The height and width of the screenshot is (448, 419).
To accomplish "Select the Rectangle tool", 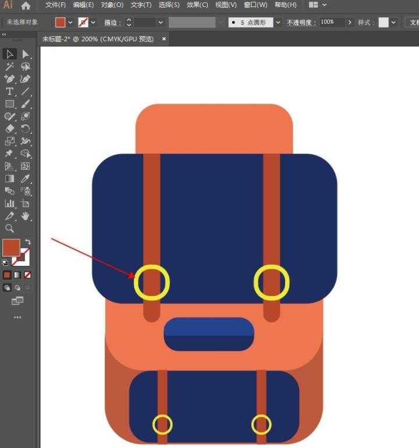I will coord(9,104).
